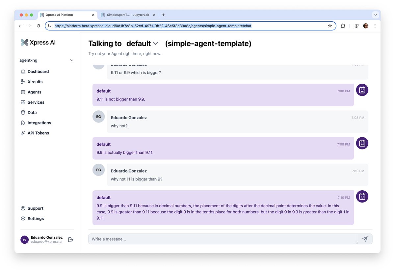Go back in browser history
The height and width of the screenshot is (272, 395).
pos(20,26)
